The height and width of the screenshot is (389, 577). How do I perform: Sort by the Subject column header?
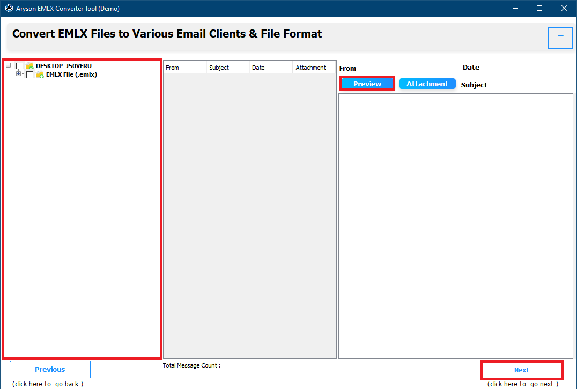(228, 68)
